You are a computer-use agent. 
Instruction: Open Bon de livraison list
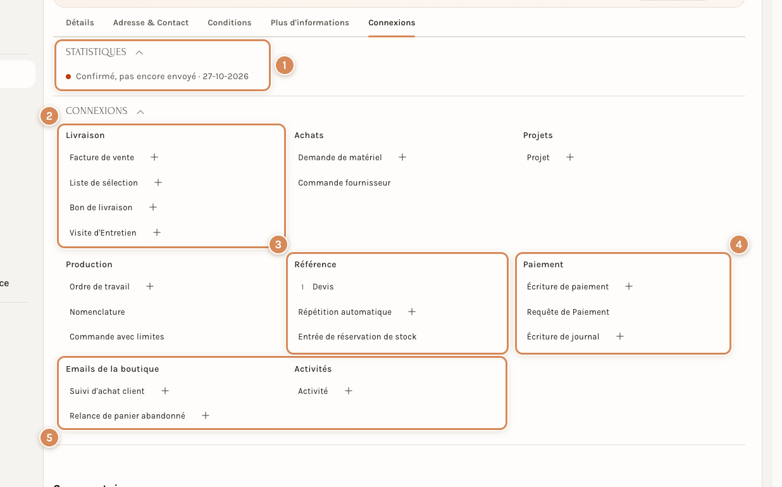[x=101, y=208]
